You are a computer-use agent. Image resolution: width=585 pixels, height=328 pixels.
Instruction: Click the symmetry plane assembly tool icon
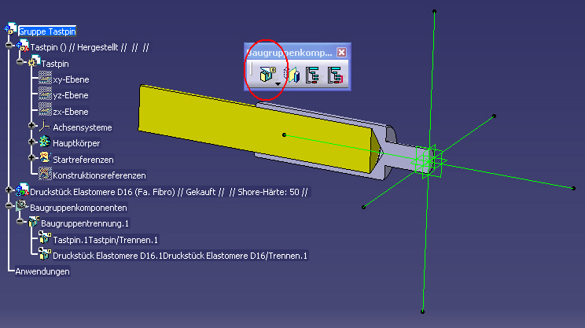click(x=292, y=75)
